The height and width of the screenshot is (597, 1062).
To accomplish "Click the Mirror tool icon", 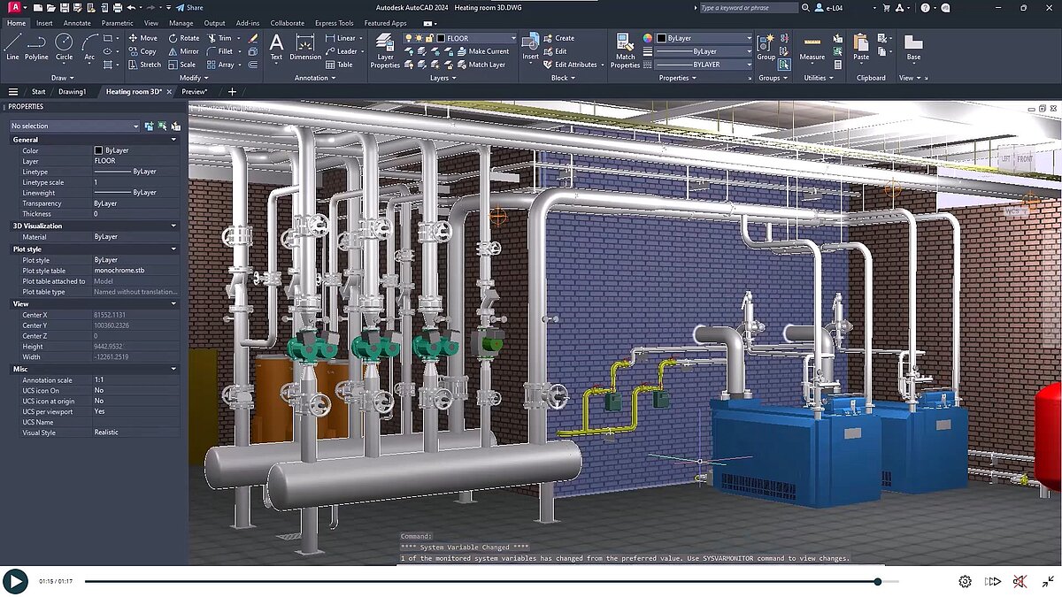I will pyautogui.click(x=173, y=51).
